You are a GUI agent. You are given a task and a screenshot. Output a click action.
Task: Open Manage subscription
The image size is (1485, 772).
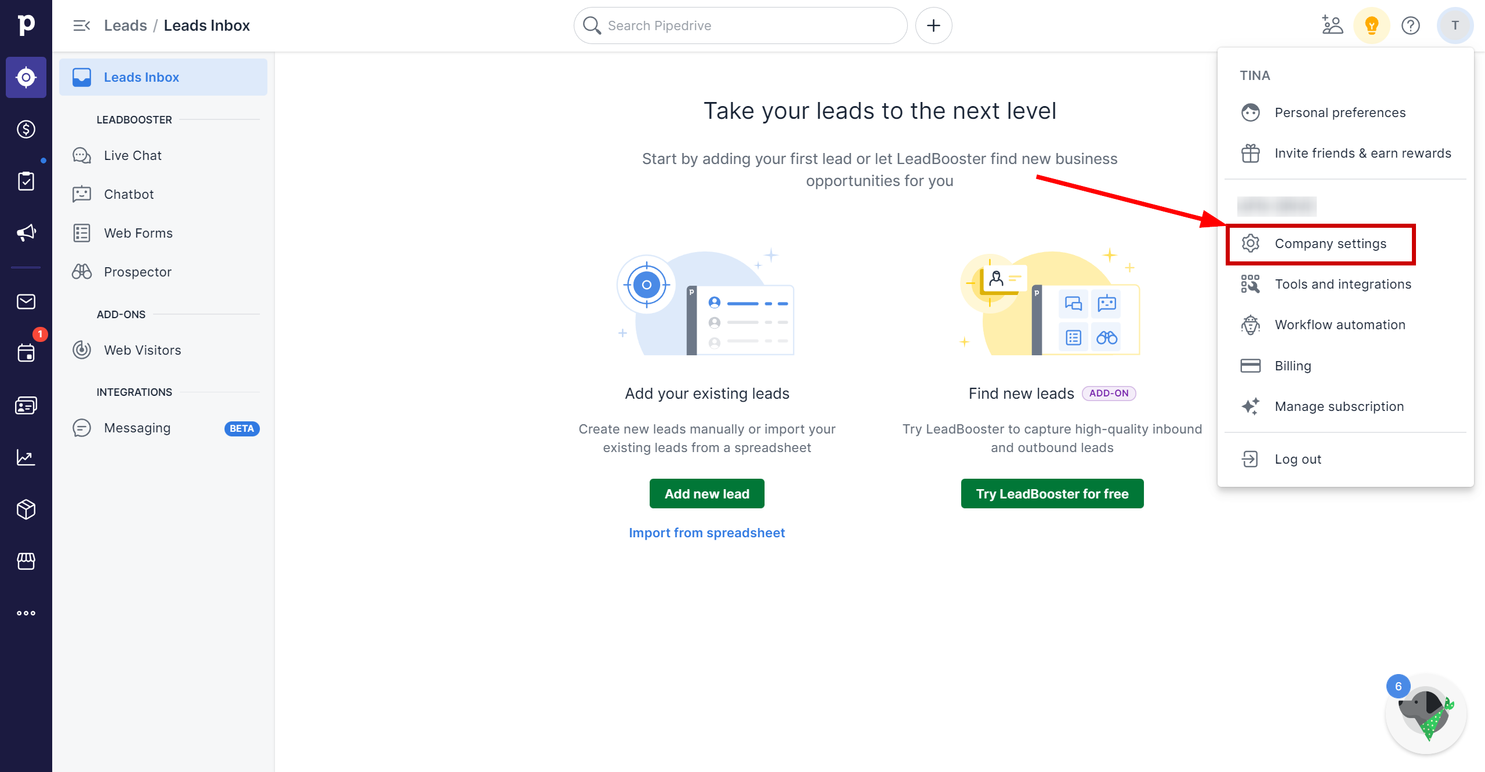(1345, 406)
